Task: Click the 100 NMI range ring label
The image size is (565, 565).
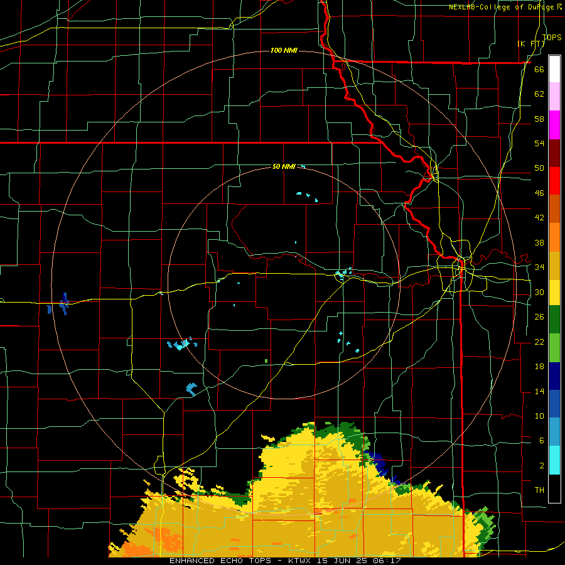Action: coord(284,50)
